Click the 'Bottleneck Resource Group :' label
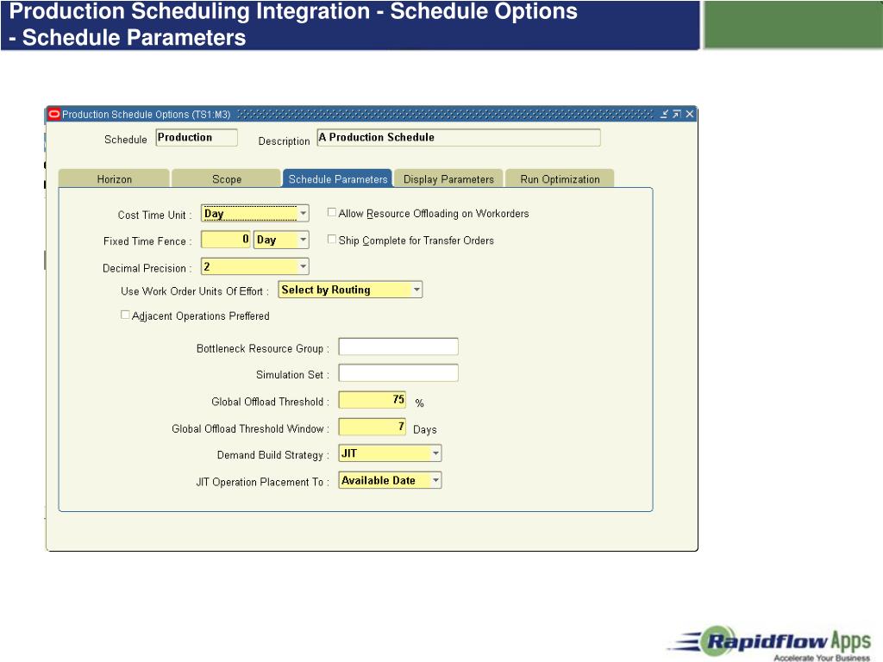Image resolution: width=883 pixels, height=662 pixels. pos(262,348)
